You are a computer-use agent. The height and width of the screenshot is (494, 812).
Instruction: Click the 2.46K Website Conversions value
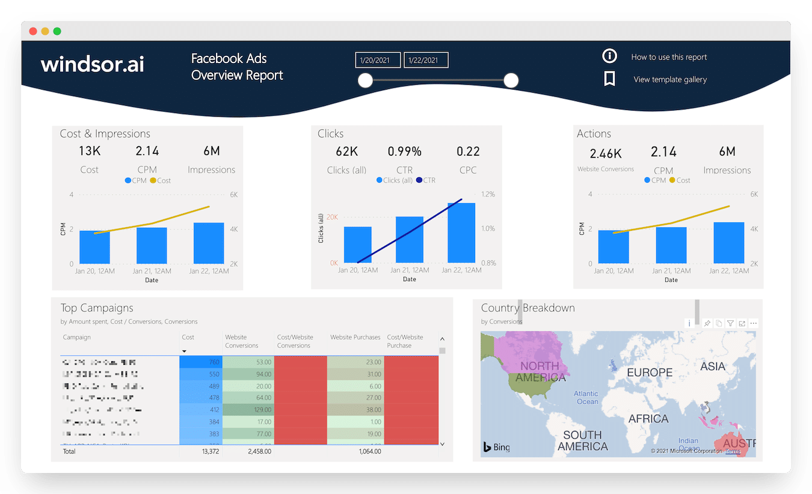click(x=605, y=154)
